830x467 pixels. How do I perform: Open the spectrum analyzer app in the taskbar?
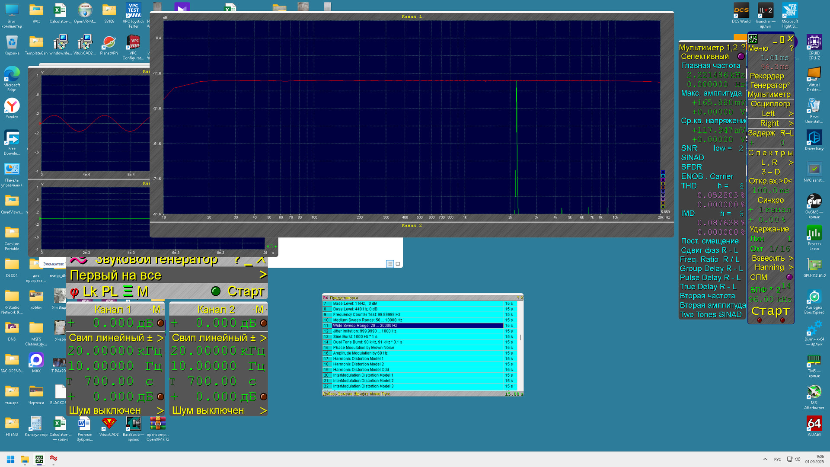(39, 459)
